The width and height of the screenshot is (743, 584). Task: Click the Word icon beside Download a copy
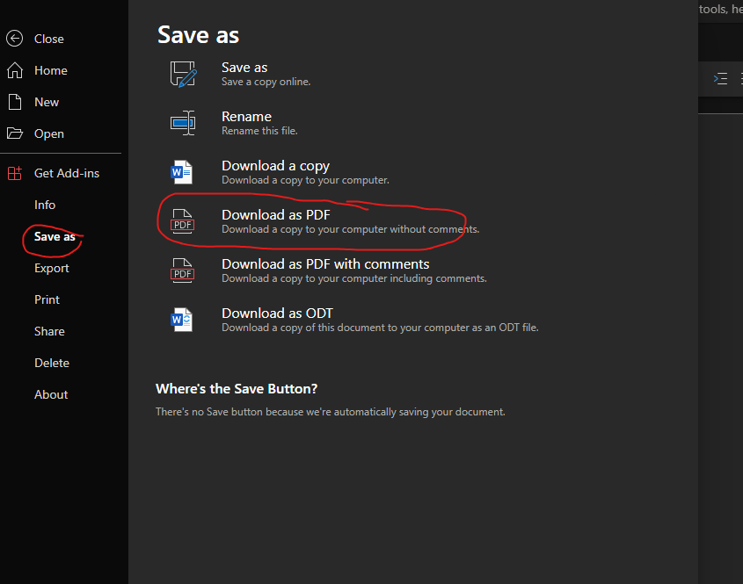(181, 172)
